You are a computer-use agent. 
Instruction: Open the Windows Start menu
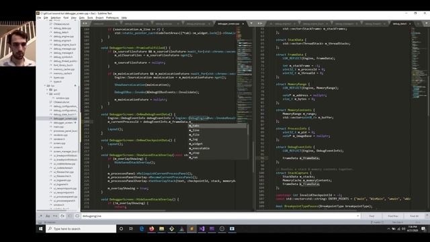click(40, 229)
